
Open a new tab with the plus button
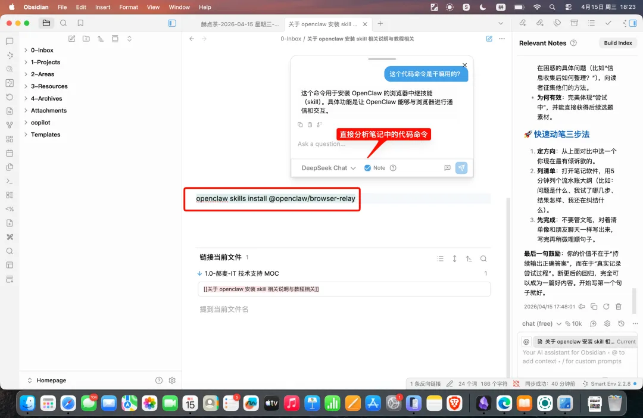(x=380, y=23)
